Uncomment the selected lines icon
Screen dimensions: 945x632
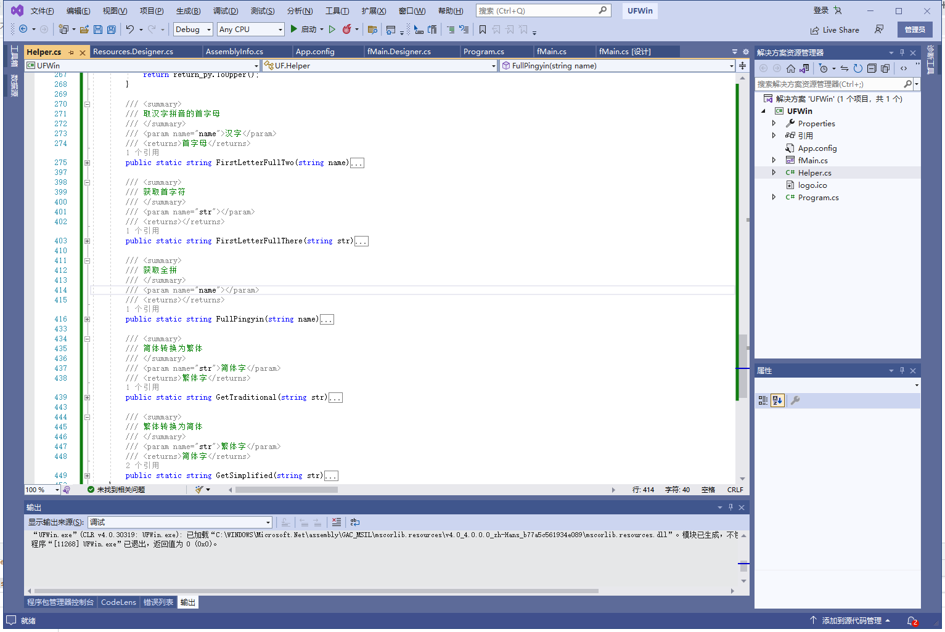tap(464, 29)
